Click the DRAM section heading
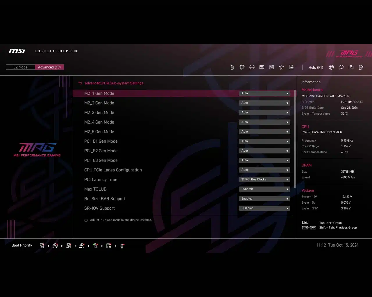The height and width of the screenshot is (297, 372). click(307, 165)
